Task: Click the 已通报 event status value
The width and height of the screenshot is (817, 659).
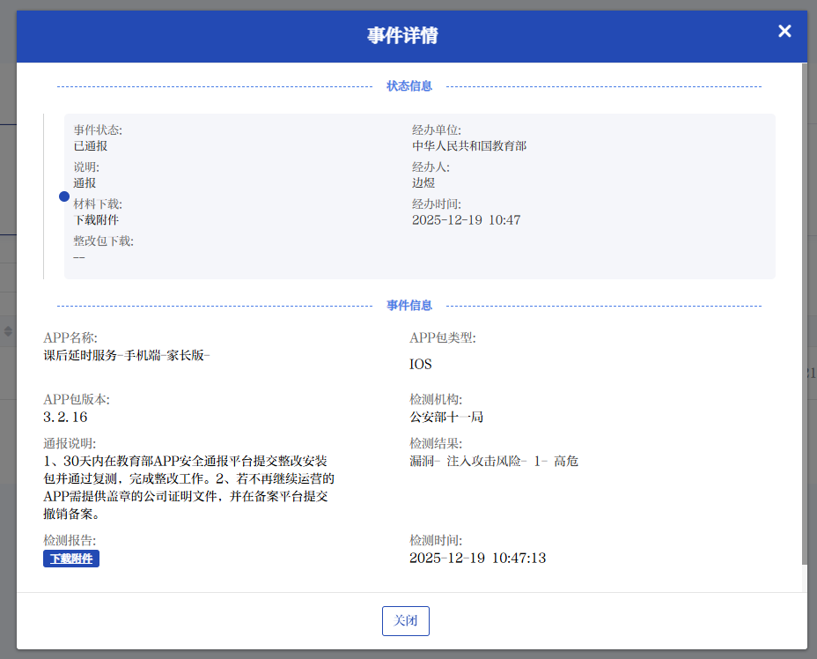Action: pos(91,146)
